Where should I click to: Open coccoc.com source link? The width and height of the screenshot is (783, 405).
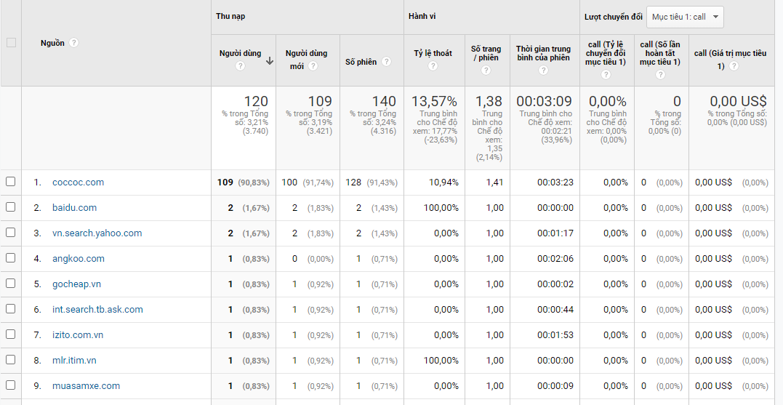point(78,183)
